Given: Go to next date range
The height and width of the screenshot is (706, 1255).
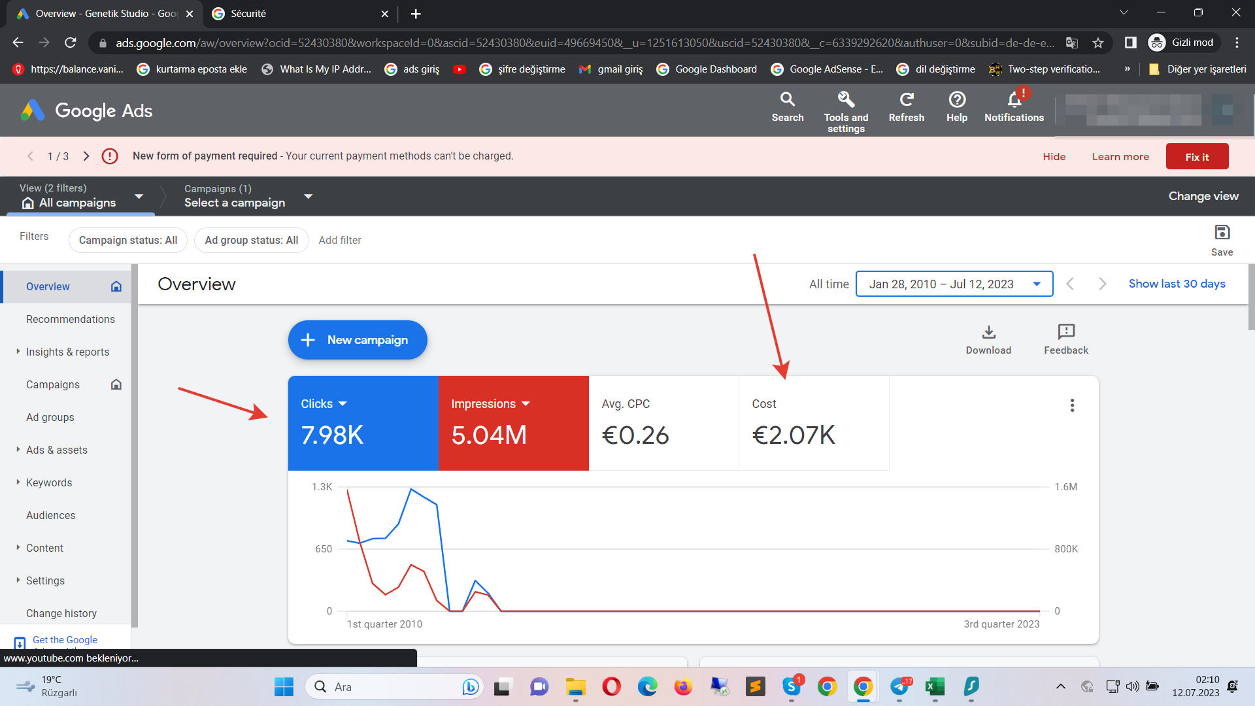Looking at the screenshot, I should 1103,284.
